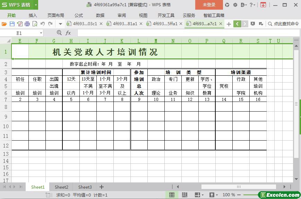Jump to last sheet navigation arrow

pyautogui.click(x=21, y=187)
